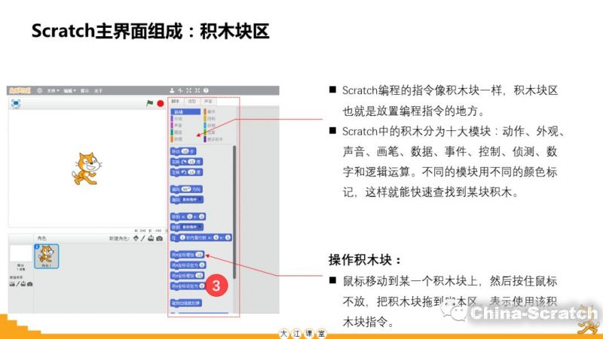Viewport: 603px width, 339px height.
Task: Switch to the 造型 (Costumes) tab
Action: tap(191, 101)
